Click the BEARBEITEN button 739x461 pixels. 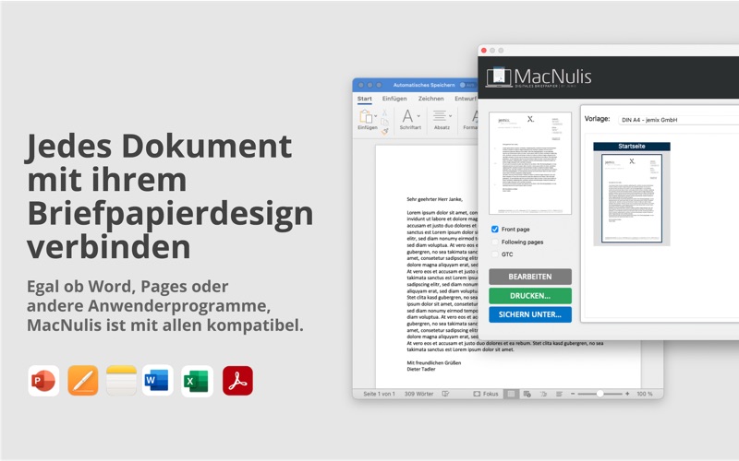point(530,277)
